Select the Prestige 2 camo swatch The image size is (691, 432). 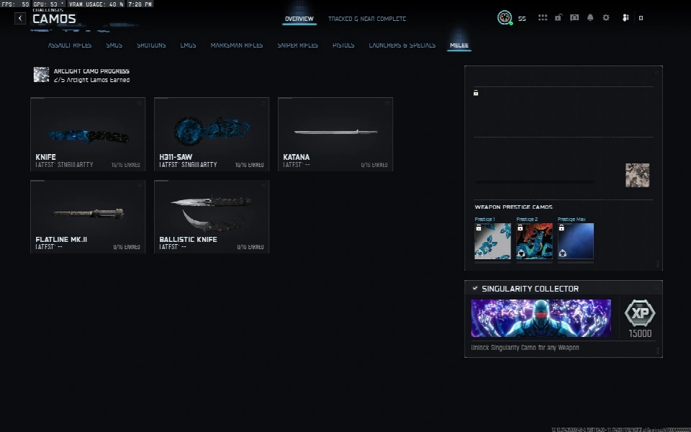534,241
